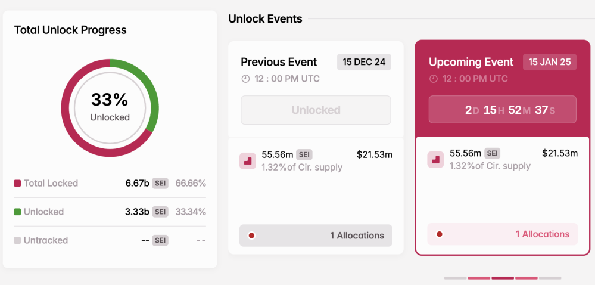Click the red dot in Upcoming Event allocations
This screenshot has height=285, width=595.
point(440,234)
